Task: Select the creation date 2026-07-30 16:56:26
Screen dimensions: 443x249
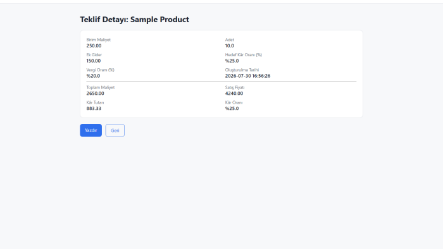Action: [x=248, y=76]
